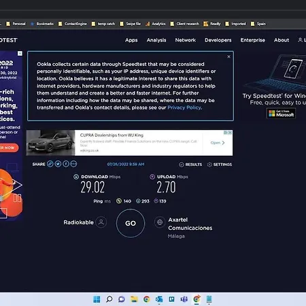The height and width of the screenshot is (306, 306).
Task: Open Outlook from the taskbar
Action: coord(159,299)
